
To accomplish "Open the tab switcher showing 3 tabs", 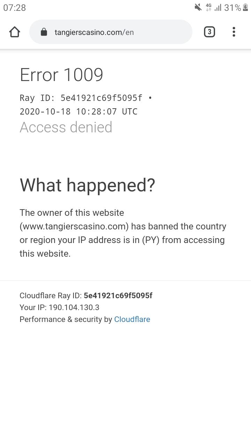I will click(x=209, y=32).
